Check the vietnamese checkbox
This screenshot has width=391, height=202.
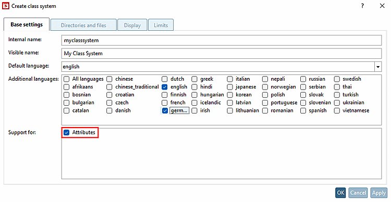tap(337, 110)
